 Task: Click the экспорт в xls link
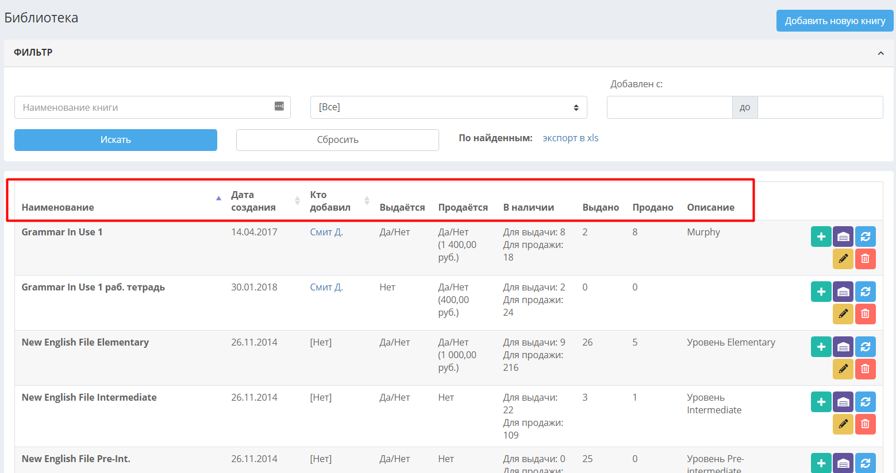click(x=571, y=138)
